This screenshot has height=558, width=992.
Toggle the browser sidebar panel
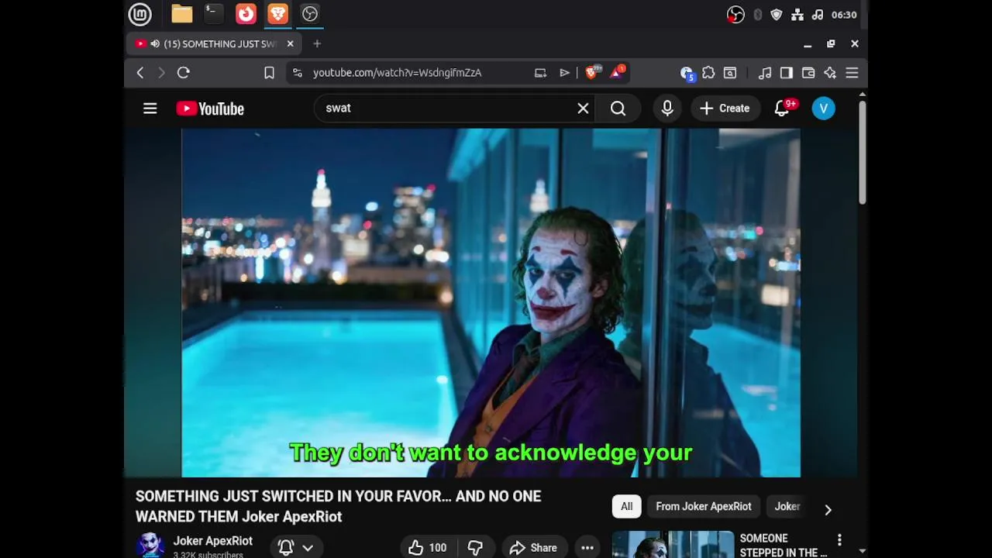tap(787, 73)
